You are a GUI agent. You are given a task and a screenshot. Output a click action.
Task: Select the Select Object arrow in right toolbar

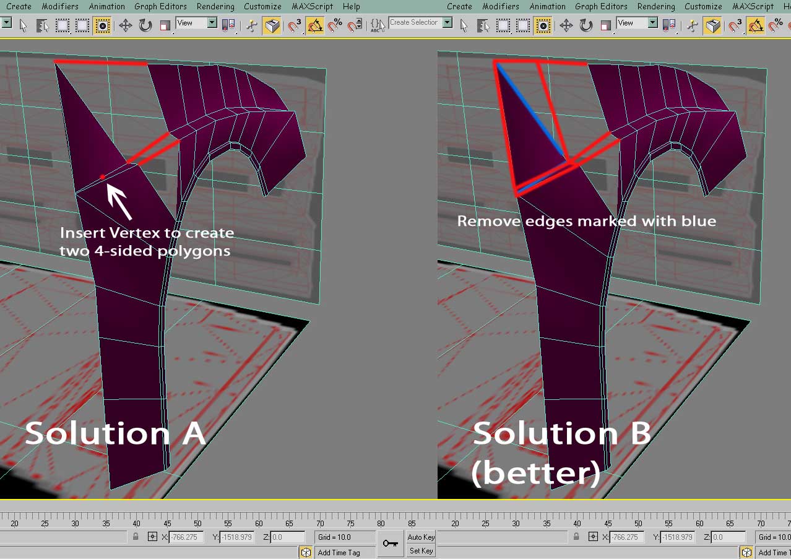464,25
